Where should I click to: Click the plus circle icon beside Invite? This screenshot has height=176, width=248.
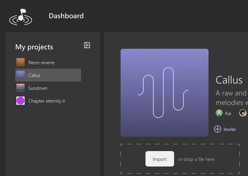218,129
